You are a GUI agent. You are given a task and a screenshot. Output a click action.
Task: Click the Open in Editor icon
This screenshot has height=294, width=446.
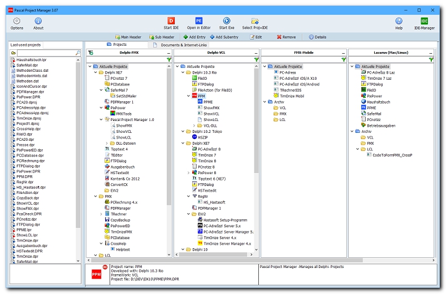point(198,20)
